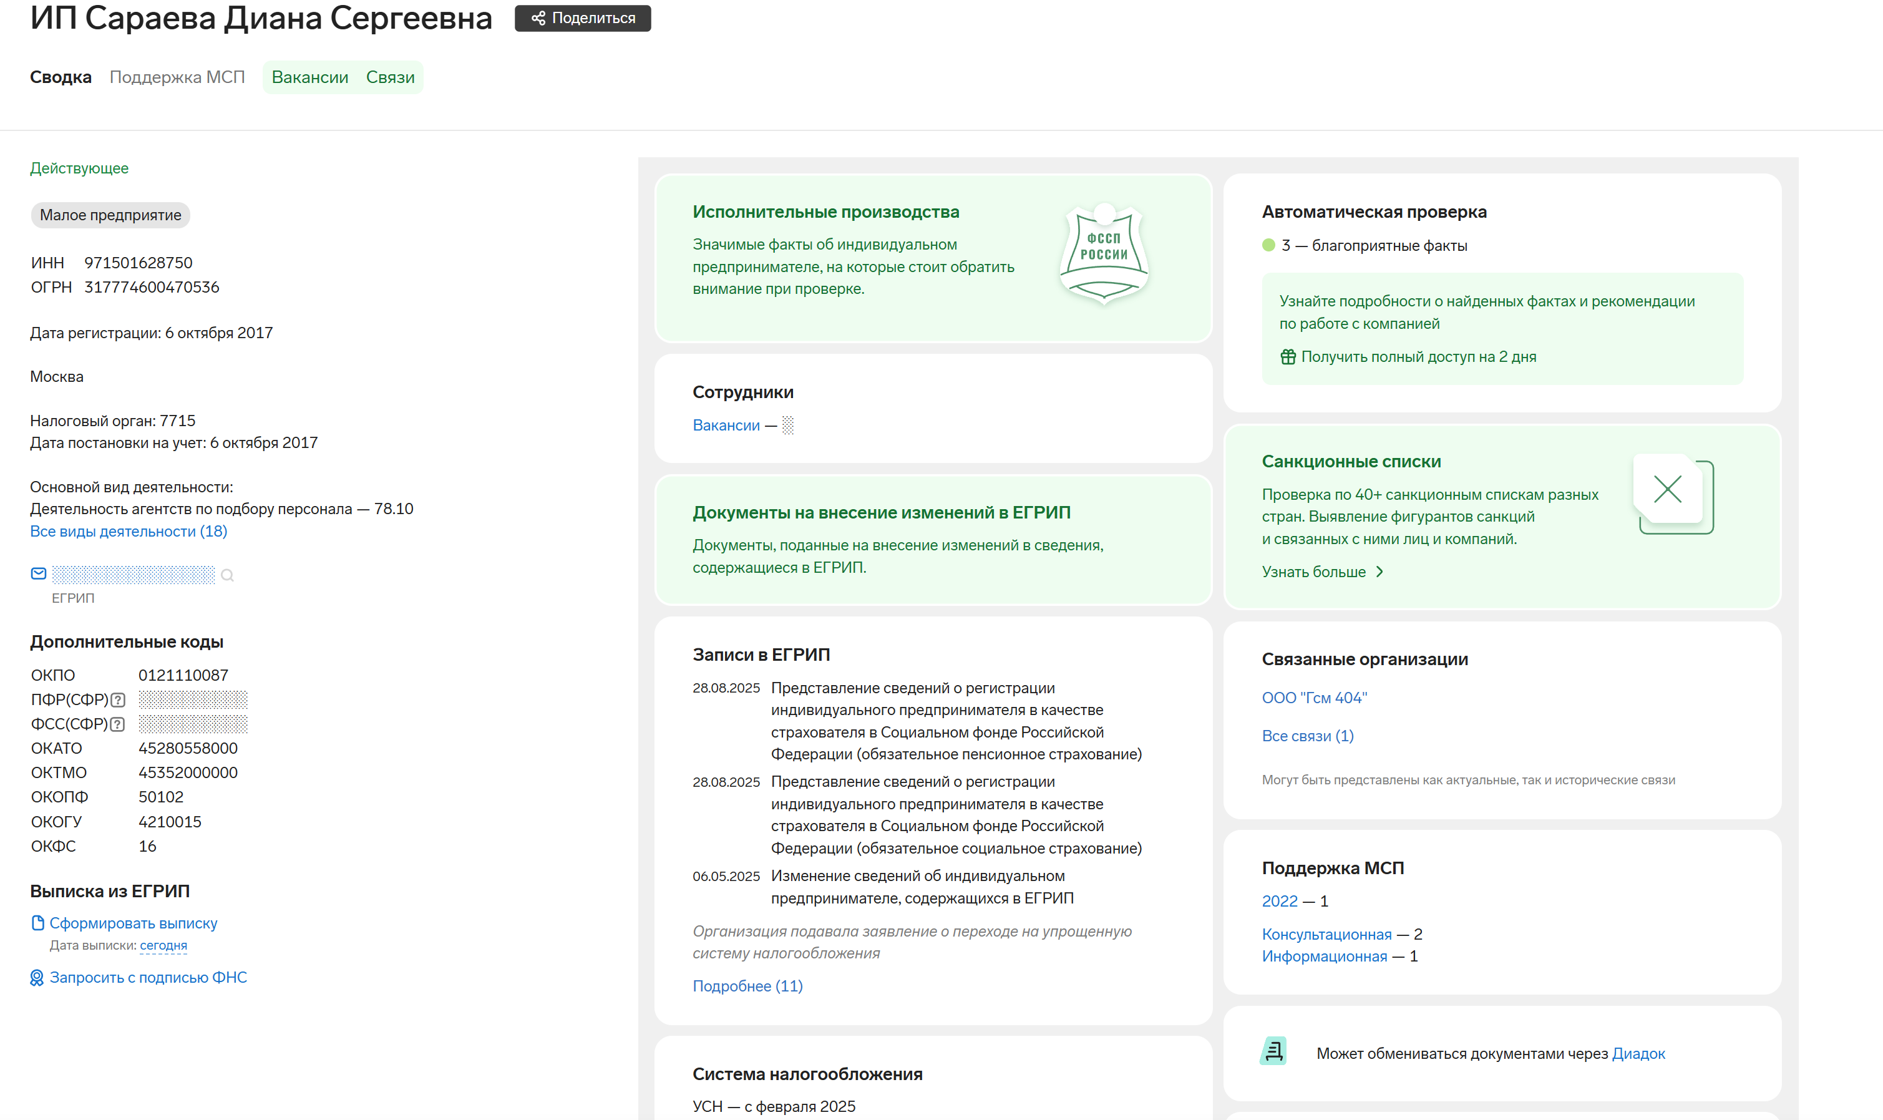Image resolution: width=1883 pixels, height=1120 pixels.
Task: Click the gift icon next to full access offer
Action: point(1288,357)
